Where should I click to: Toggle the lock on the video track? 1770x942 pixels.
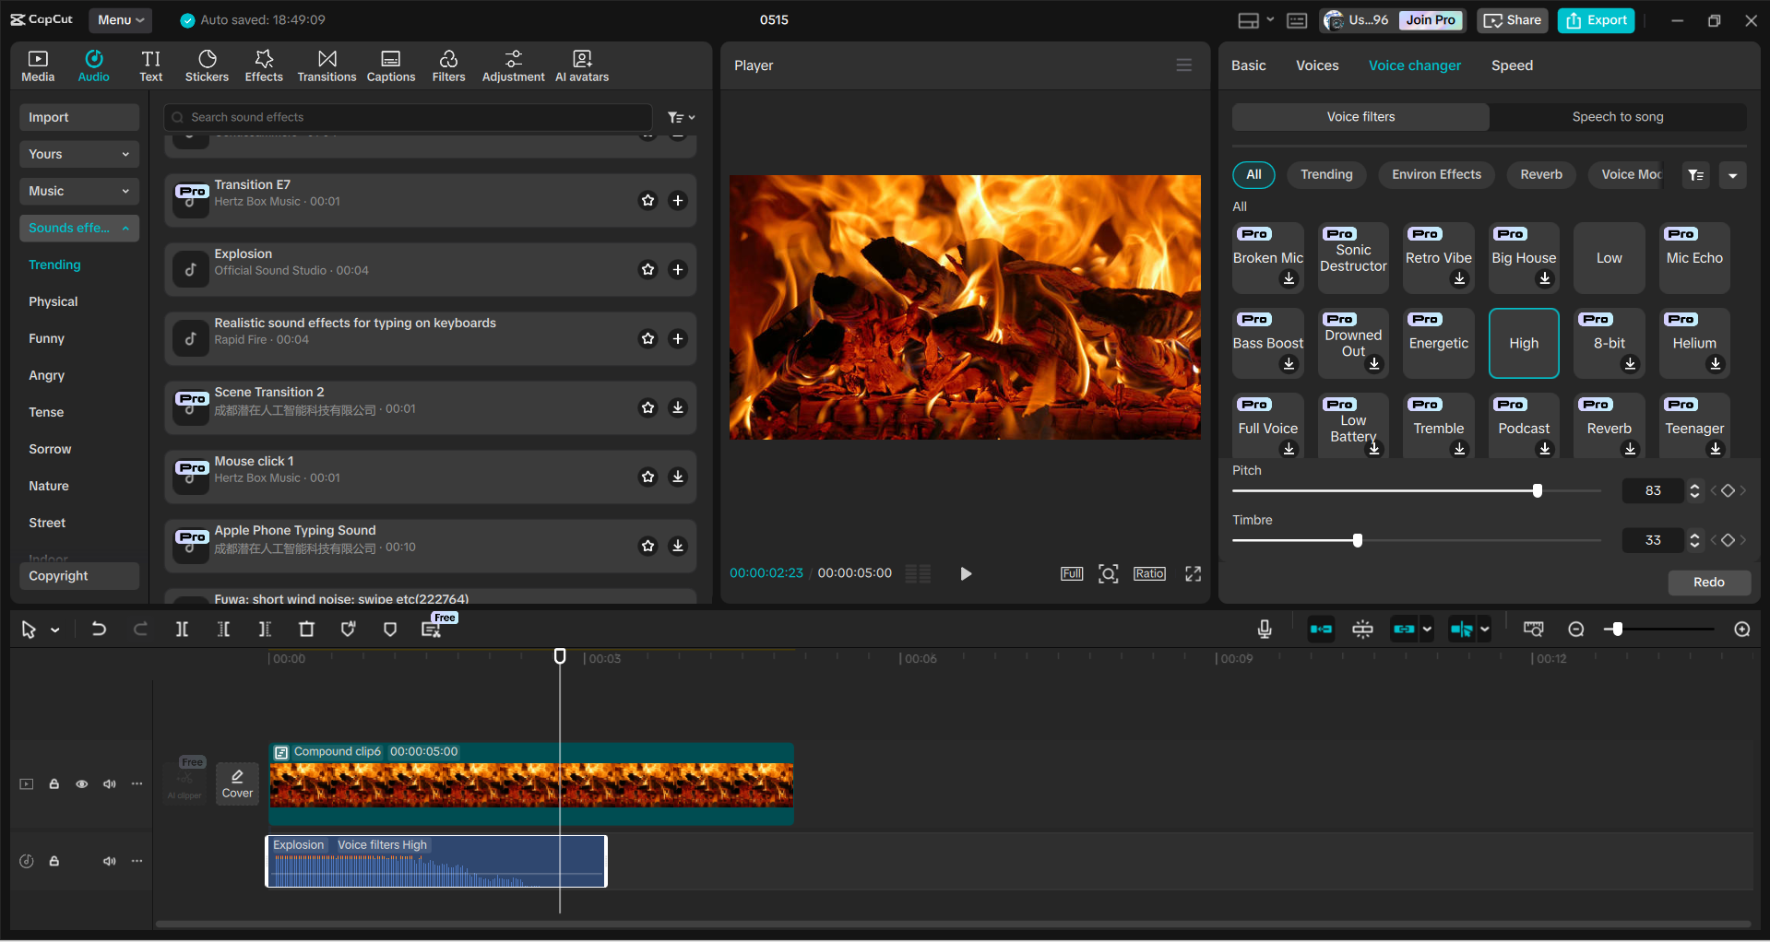pos(53,783)
